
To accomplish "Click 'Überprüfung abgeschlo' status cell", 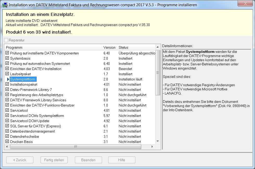I will tap(137, 53).
